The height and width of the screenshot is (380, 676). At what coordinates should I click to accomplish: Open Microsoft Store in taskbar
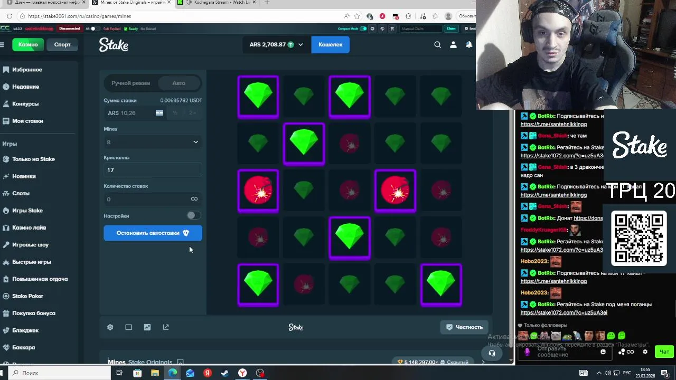[137, 373]
